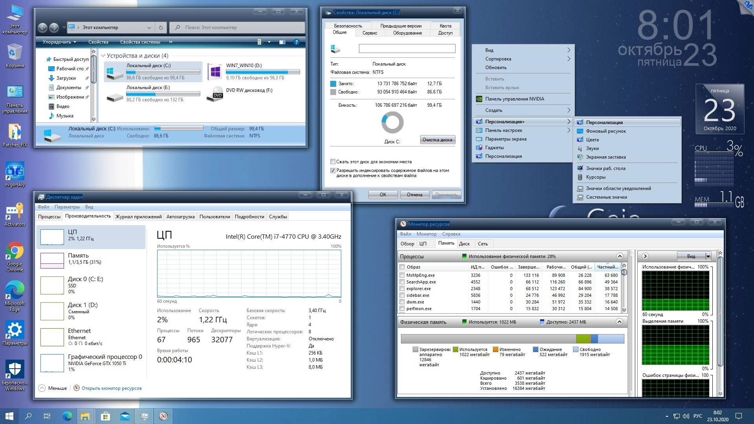Disable file content indexing on disk C
This screenshot has height=424, width=754.
click(332, 170)
